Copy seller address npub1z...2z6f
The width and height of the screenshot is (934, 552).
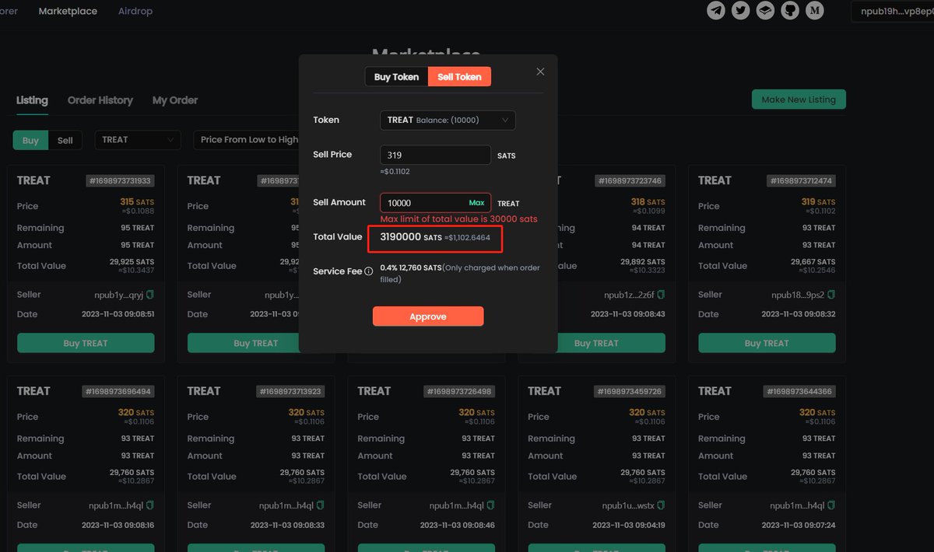tap(661, 295)
